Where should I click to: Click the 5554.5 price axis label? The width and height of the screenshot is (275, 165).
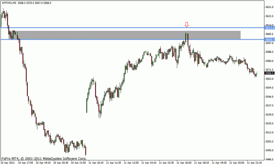click(270, 88)
